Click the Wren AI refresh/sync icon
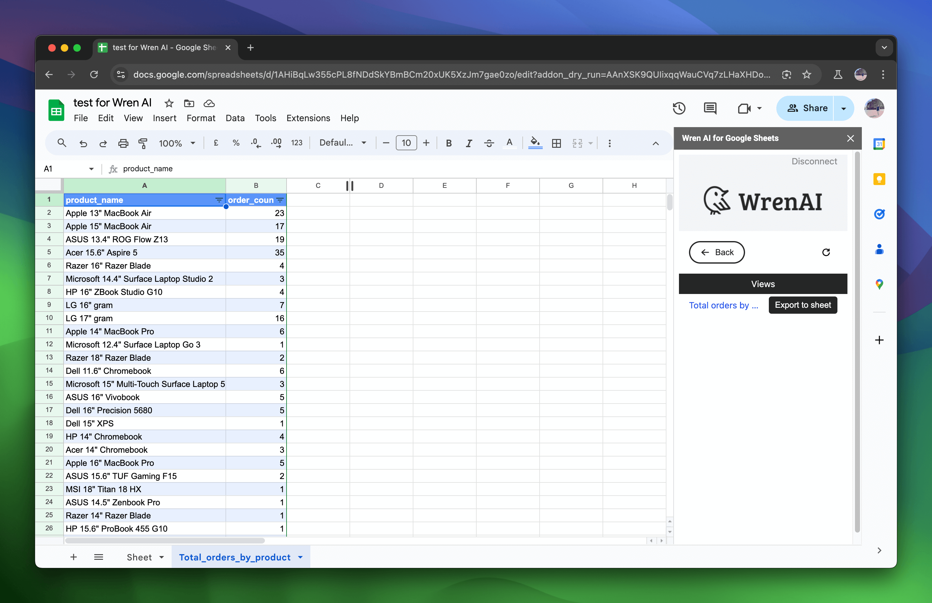Image resolution: width=932 pixels, height=603 pixels. point(826,252)
